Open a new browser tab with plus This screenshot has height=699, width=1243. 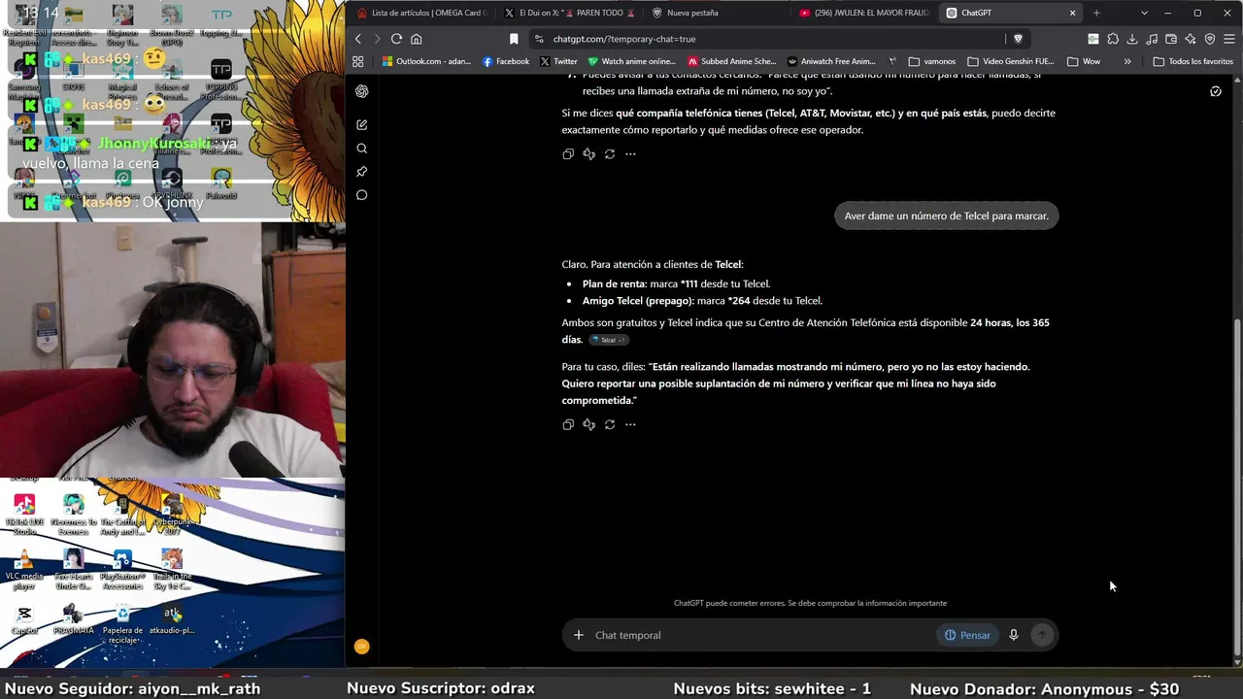(x=1096, y=13)
